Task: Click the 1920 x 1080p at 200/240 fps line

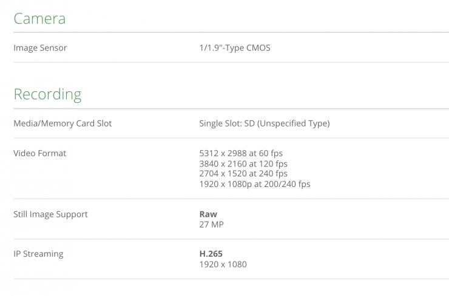Action: tap(254, 184)
